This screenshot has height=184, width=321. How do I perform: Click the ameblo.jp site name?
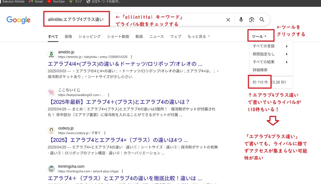tap(66, 52)
